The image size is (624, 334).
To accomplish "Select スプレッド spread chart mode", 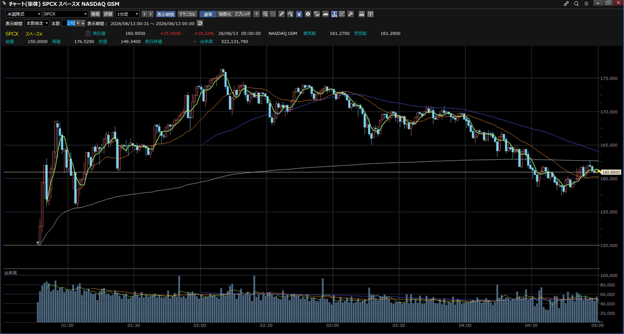I will click(x=242, y=14).
